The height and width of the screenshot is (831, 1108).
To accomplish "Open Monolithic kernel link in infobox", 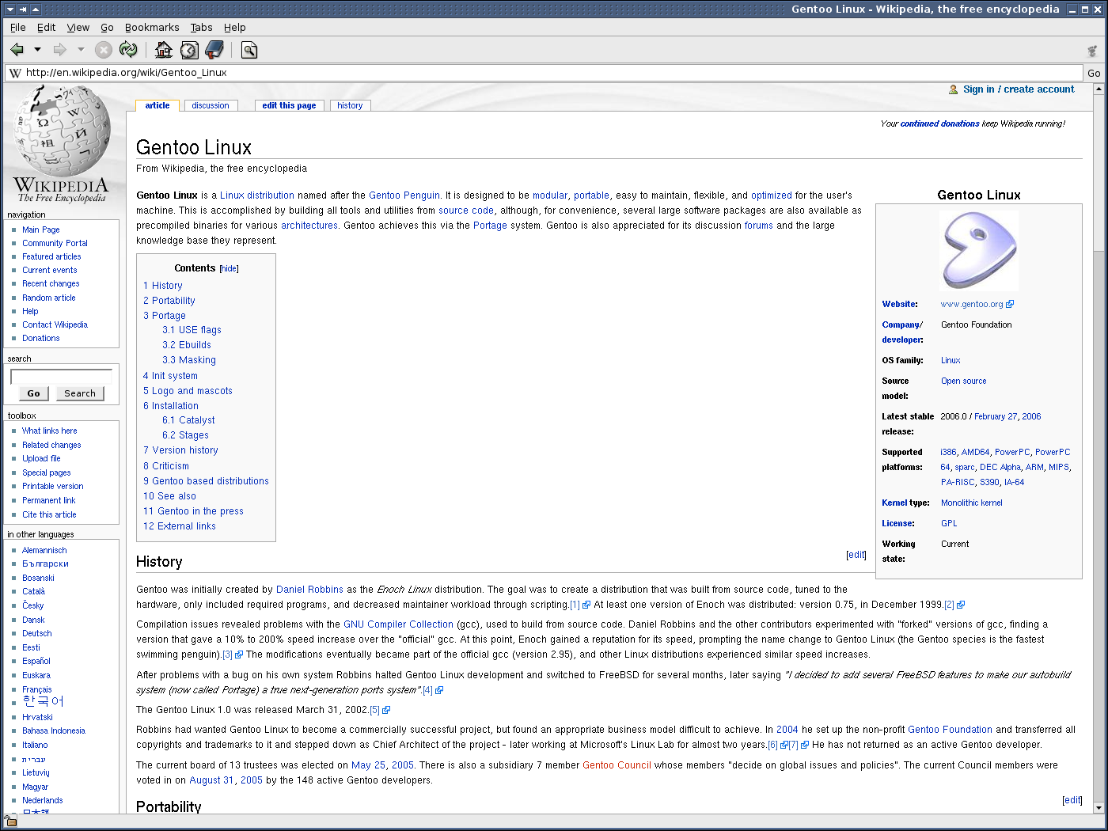I will click(972, 503).
